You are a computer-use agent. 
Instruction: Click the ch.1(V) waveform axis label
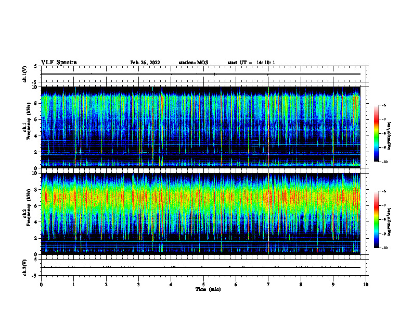(25, 74)
